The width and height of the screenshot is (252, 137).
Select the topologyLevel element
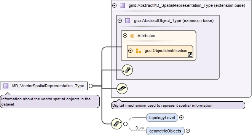click(162, 118)
